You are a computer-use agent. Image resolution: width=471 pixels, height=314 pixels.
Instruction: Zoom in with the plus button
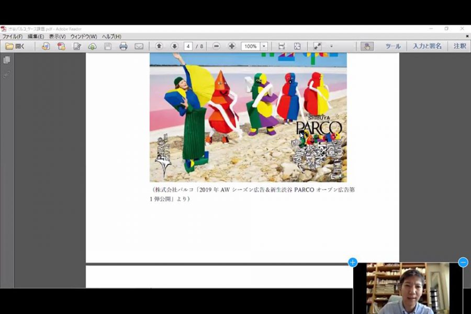pos(232,46)
